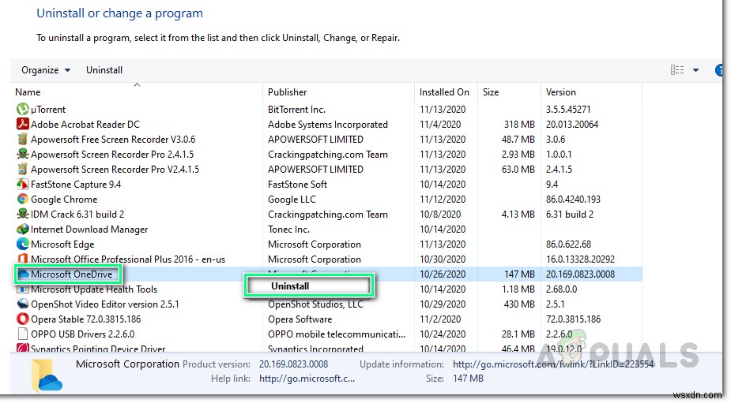731x403 pixels.
Task: Sort by the Publisher column header
Action: pos(287,92)
